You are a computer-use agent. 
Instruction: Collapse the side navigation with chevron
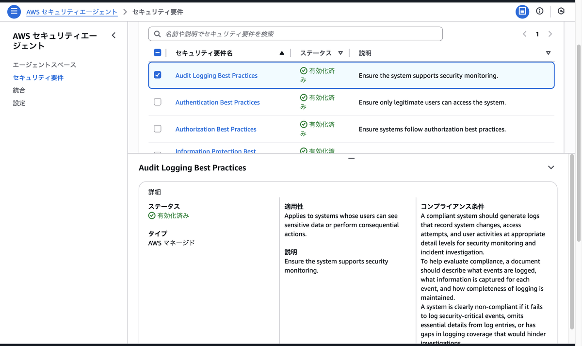pyautogui.click(x=113, y=35)
